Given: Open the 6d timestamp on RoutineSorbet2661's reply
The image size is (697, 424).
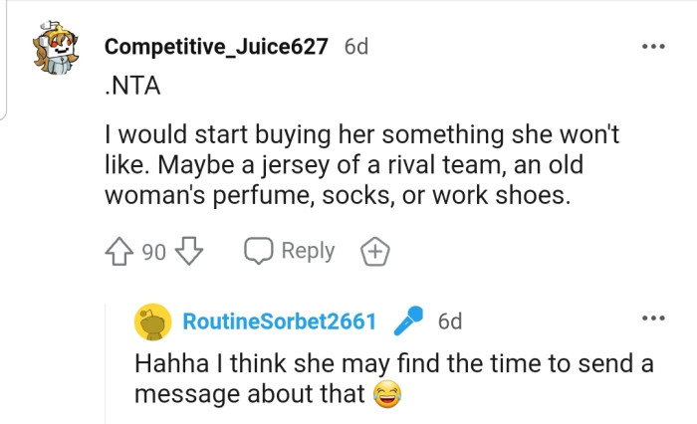Looking at the screenshot, I should [450, 321].
